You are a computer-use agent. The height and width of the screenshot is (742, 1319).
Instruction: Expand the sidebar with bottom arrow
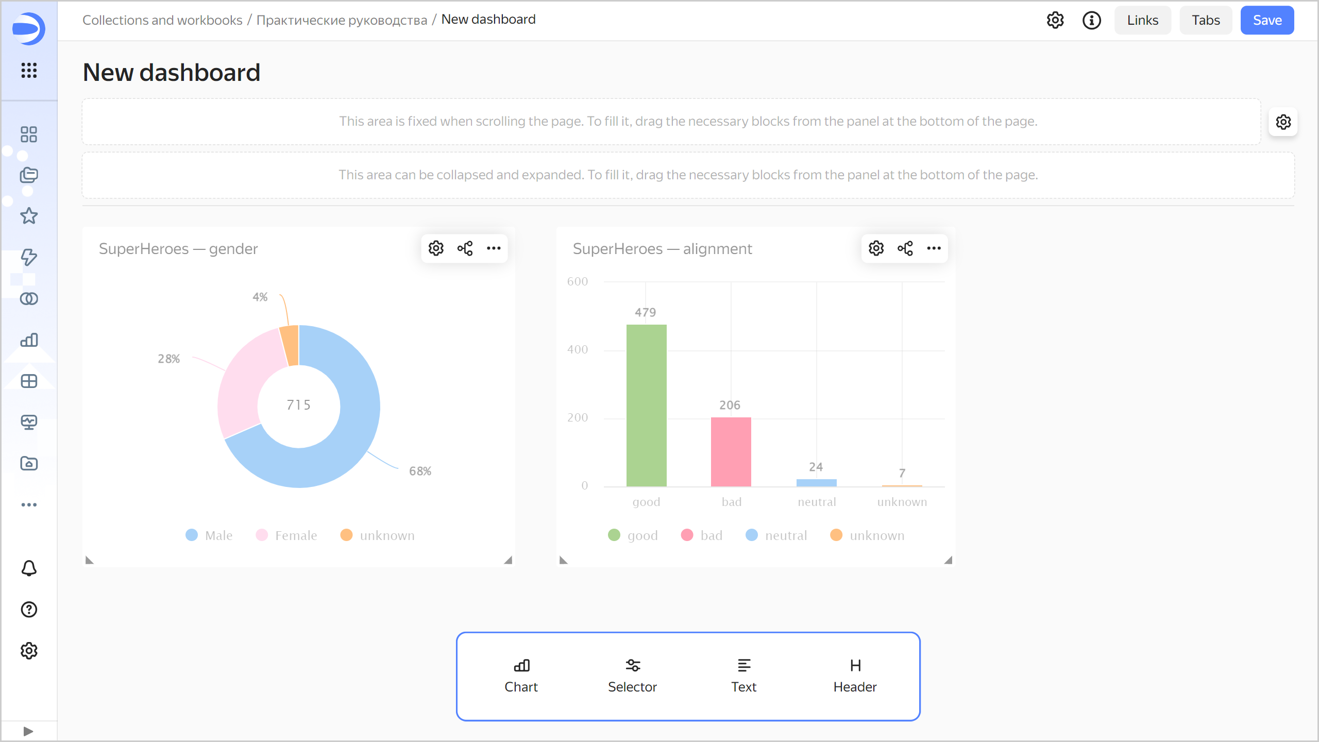(28, 731)
